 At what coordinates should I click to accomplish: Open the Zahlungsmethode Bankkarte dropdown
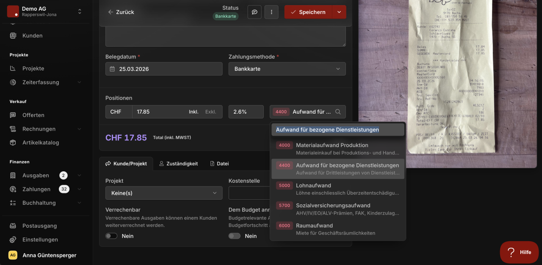287,69
